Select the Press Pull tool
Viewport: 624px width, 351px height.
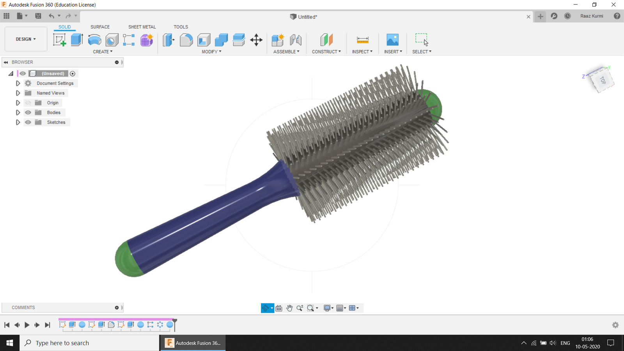click(x=168, y=40)
